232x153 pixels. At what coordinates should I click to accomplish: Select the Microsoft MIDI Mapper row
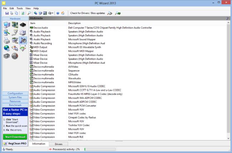pyautogui.click(x=128, y=51)
